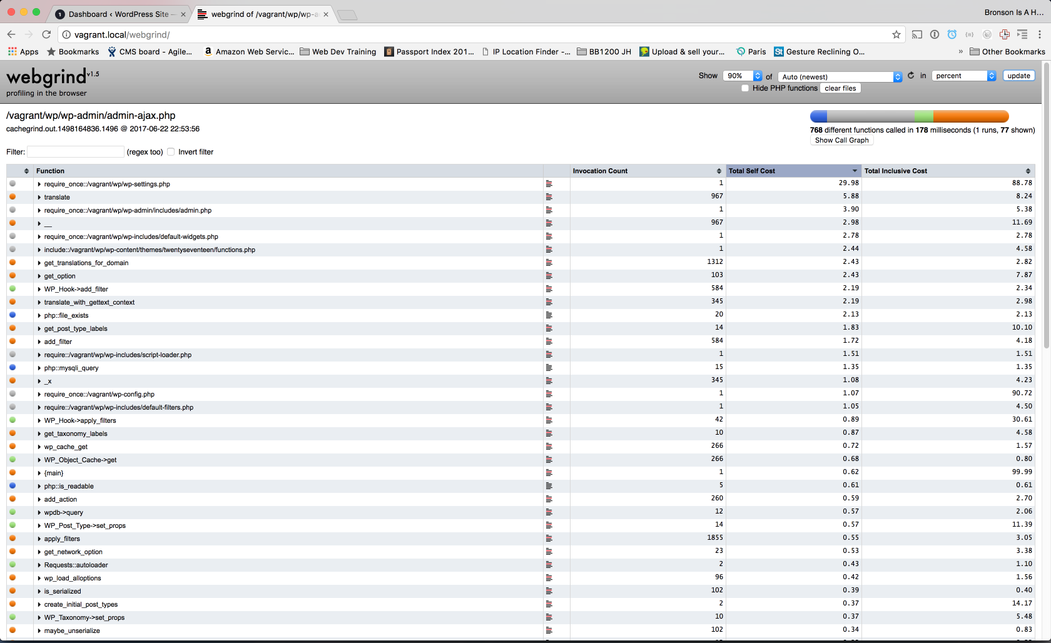Sort by Invocation Count column
The width and height of the screenshot is (1051, 643).
coord(647,171)
